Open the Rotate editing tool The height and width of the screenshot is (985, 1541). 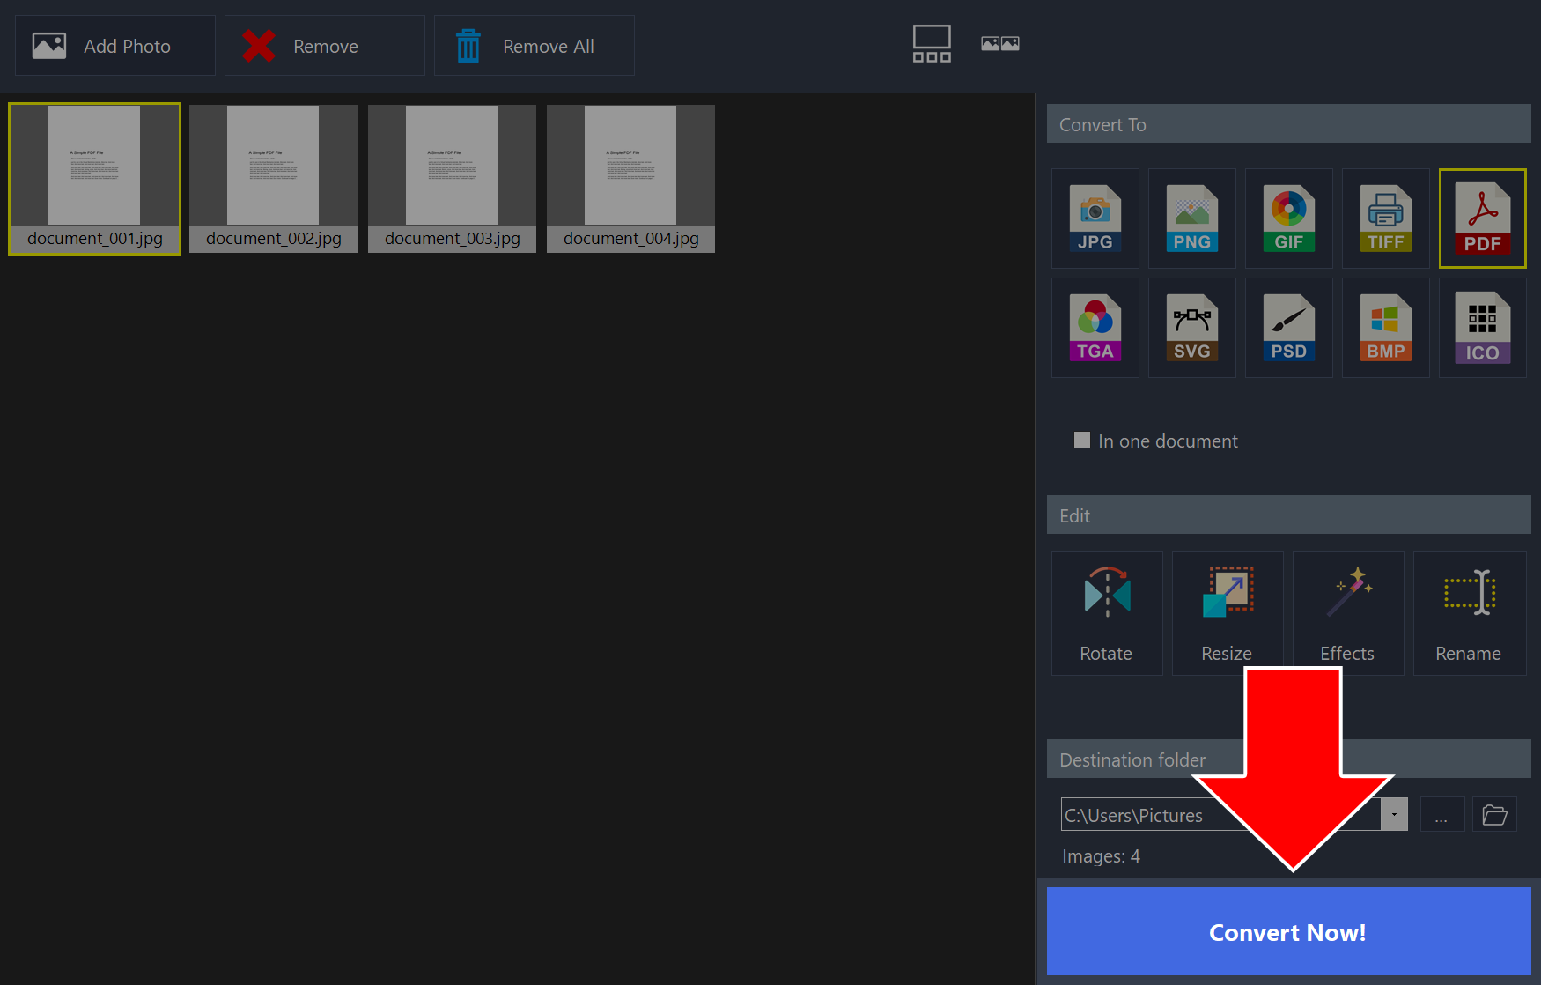pos(1107,613)
